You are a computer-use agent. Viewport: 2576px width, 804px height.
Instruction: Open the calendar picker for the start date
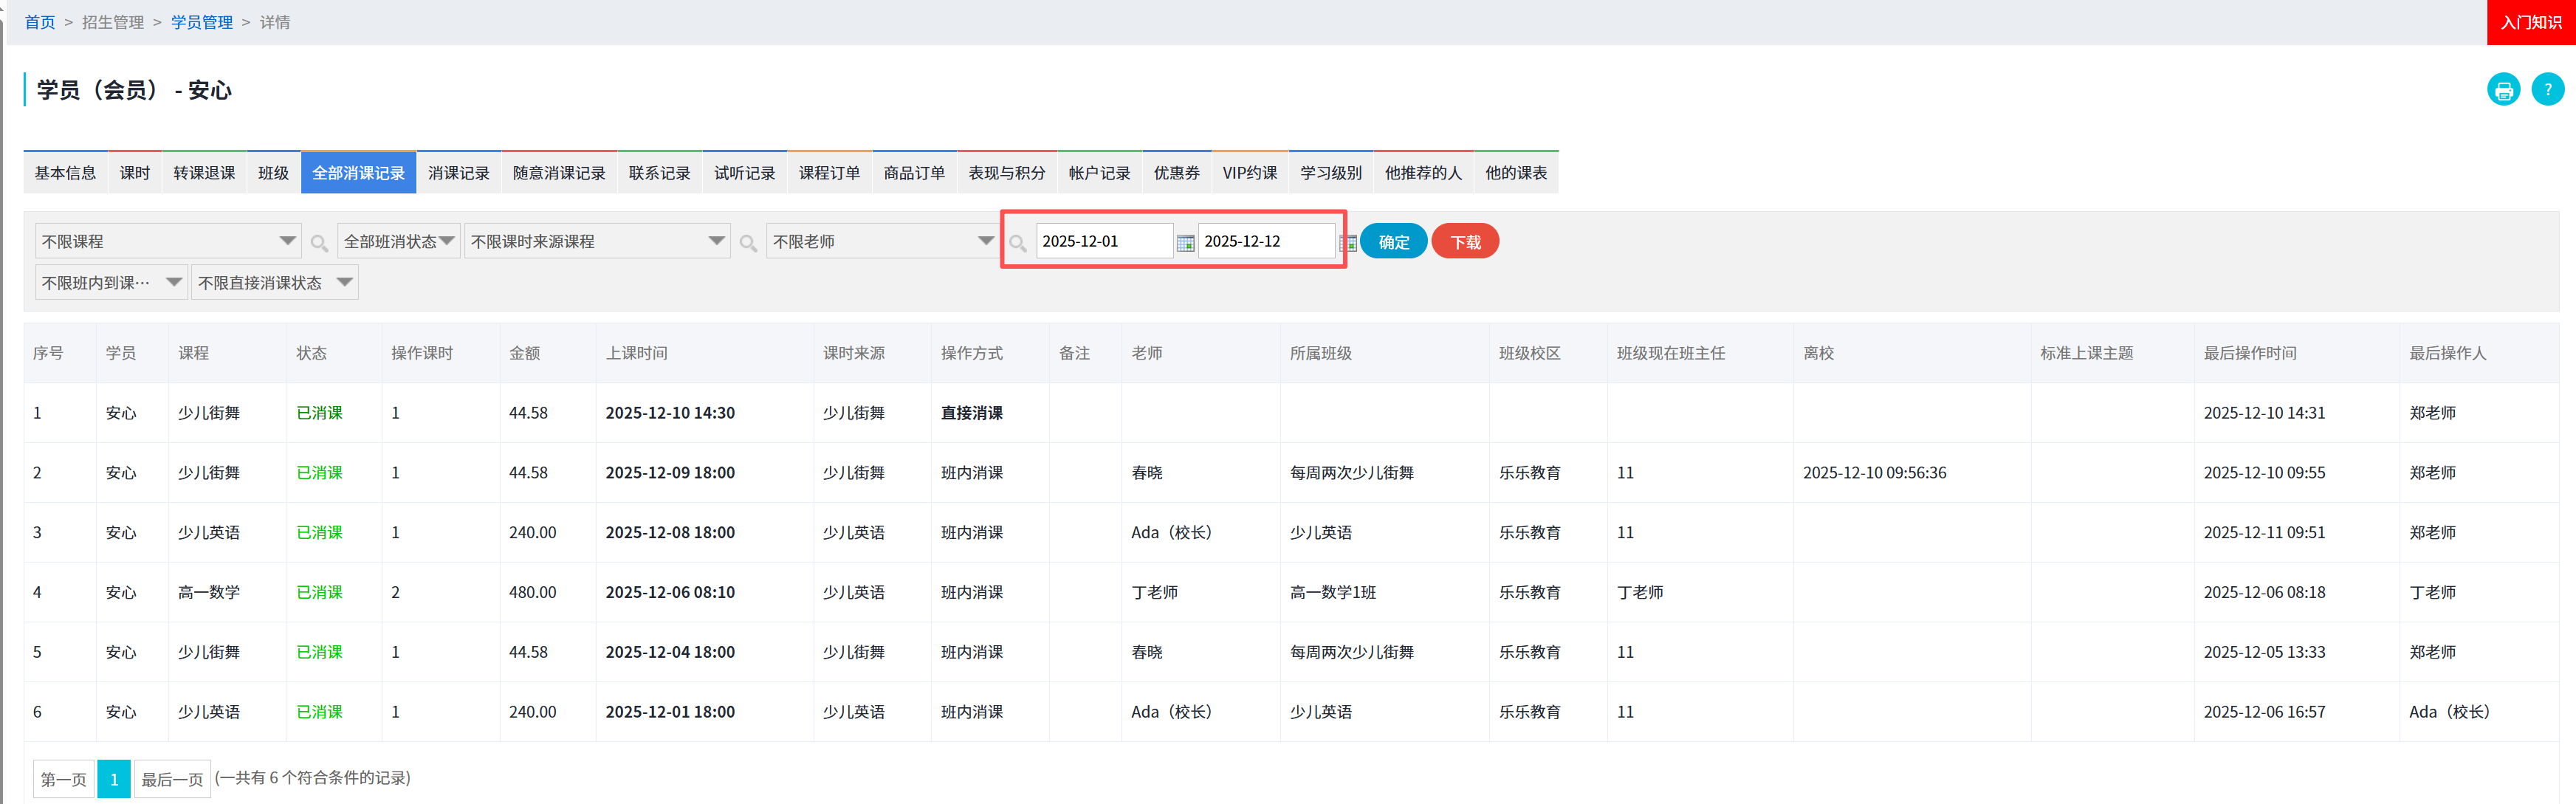[1186, 242]
